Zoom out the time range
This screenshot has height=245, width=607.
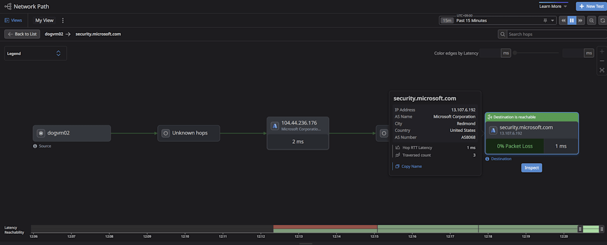[591, 21]
